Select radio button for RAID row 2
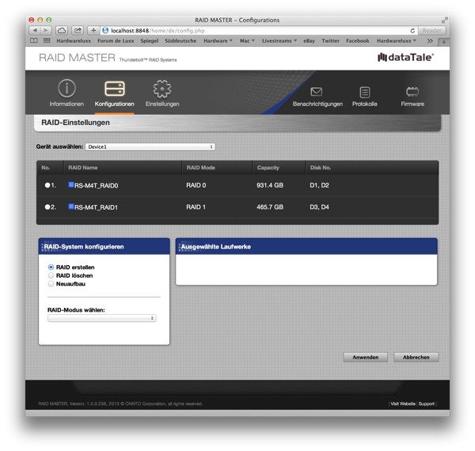Image resolution: width=475 pixels, height=451 pixels. tap(47, 207)
